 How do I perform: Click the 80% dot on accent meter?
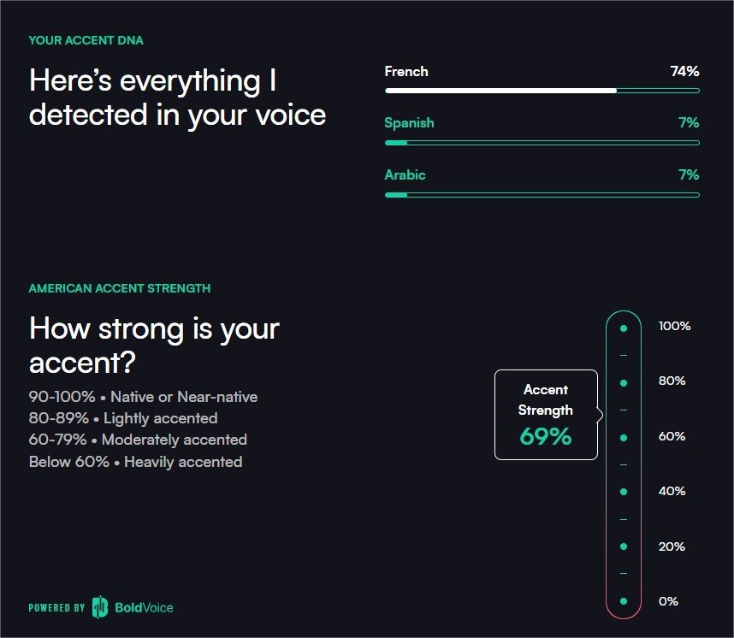click(624, 382)
